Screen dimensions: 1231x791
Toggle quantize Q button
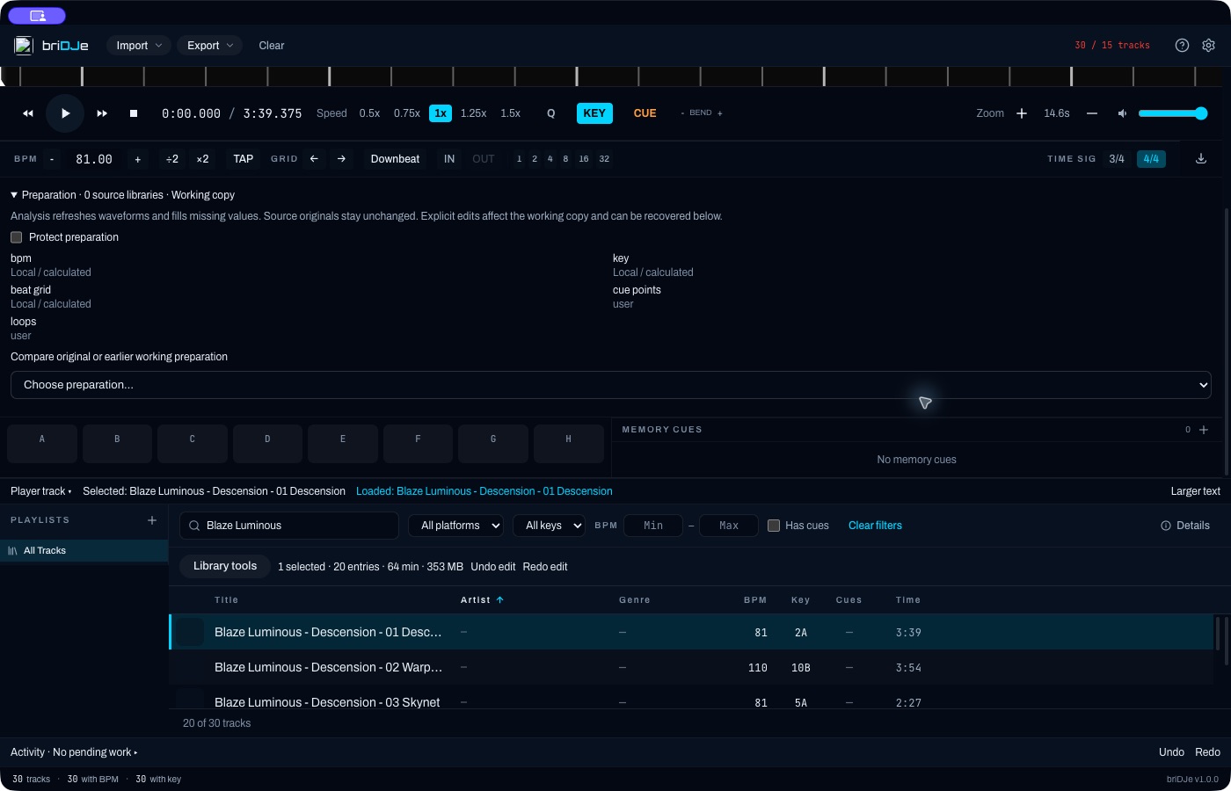551,113
